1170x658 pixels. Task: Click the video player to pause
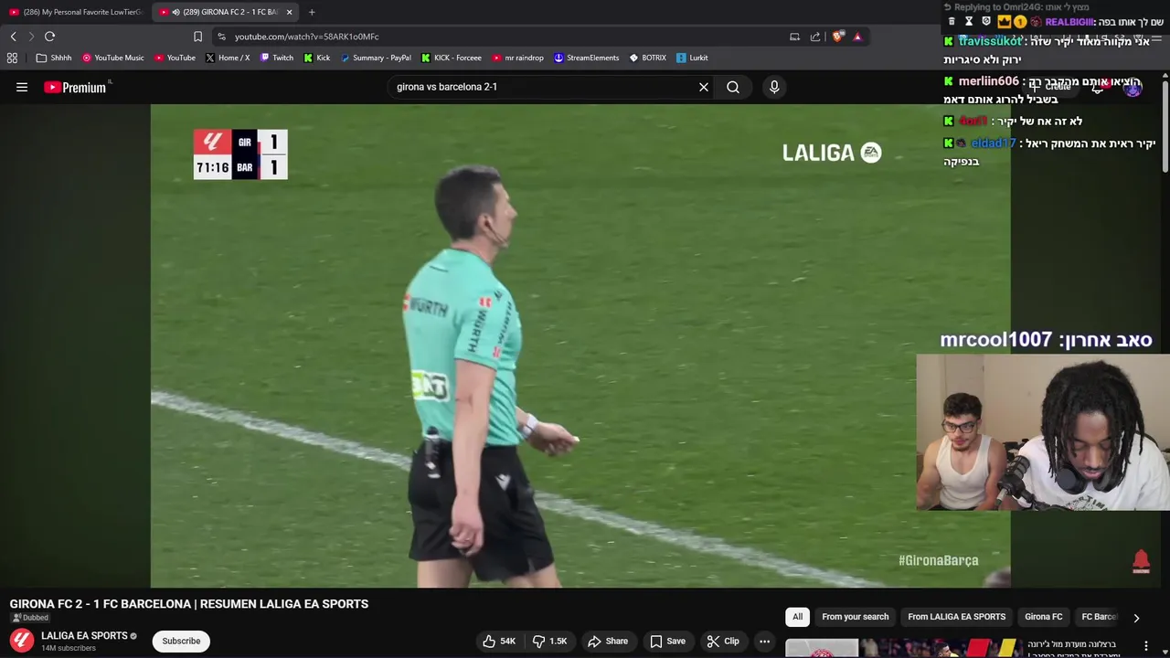[x=580, y=345]
